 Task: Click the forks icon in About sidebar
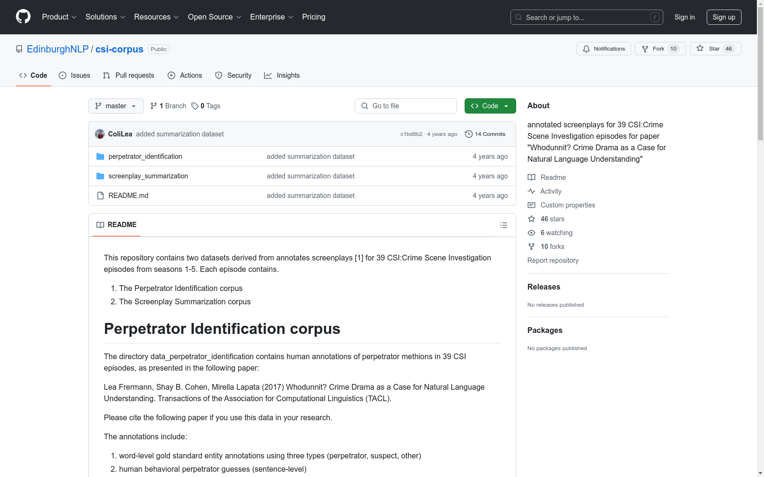[x=531, y=247]
